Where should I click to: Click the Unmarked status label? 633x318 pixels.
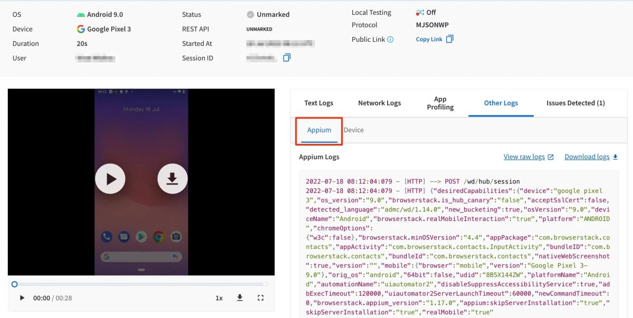pos(273,15)
